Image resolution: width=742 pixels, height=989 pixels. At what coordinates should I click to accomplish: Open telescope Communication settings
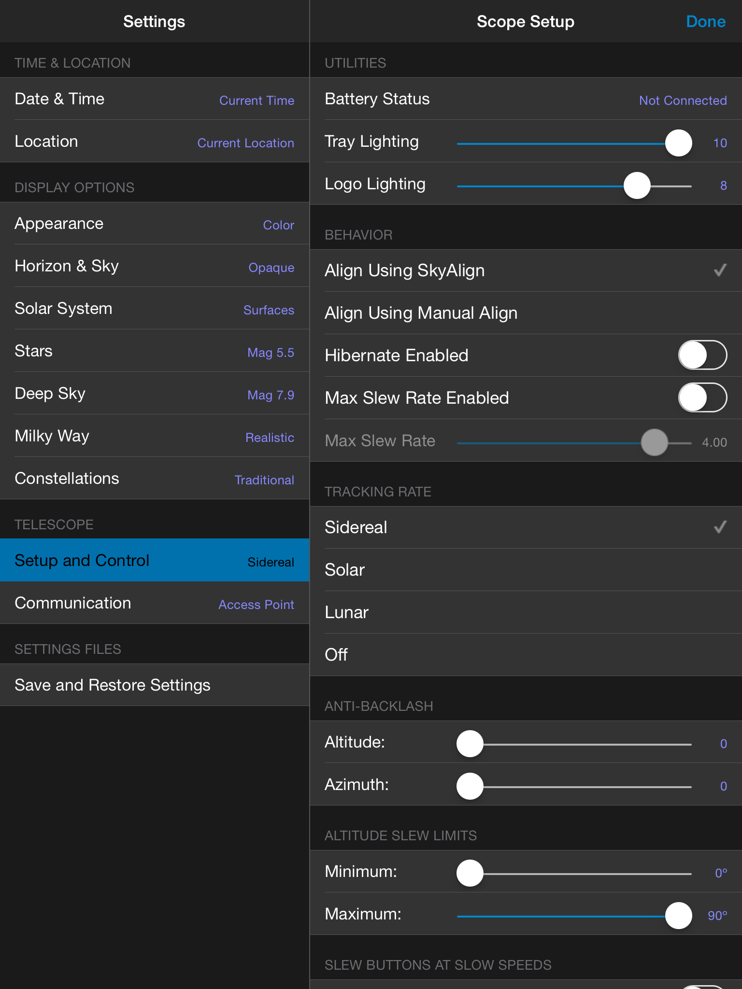[x=155, y=603]
